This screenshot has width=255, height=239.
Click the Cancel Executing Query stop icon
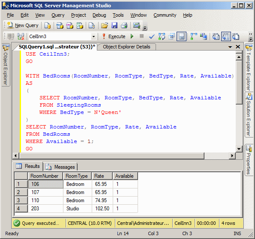(142, 36)
